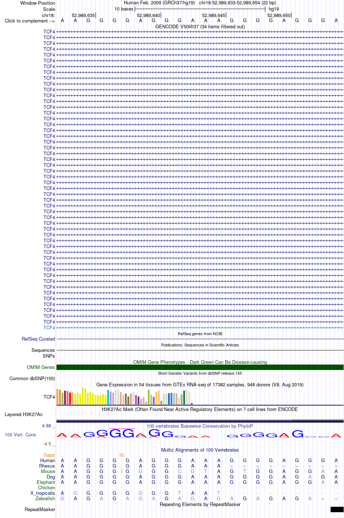344x518 pixels.
Task: Click the GTEx TCF4 expression bar chart
Action: point(125,396)
